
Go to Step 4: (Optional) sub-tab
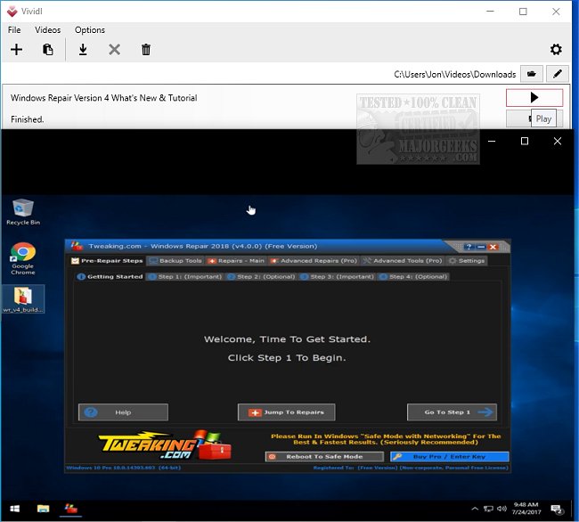[413, 276]
